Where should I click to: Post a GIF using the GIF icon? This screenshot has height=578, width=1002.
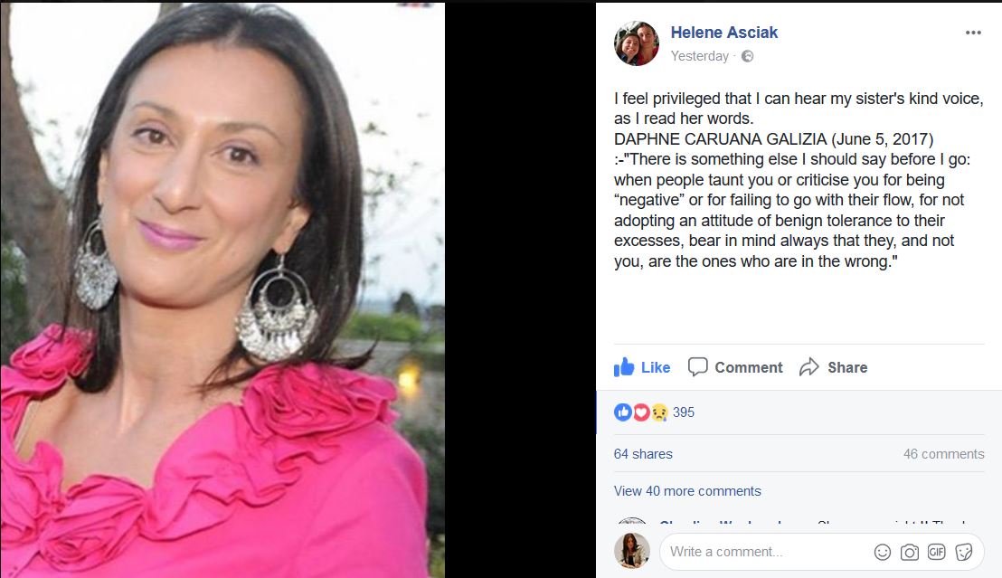936,552
